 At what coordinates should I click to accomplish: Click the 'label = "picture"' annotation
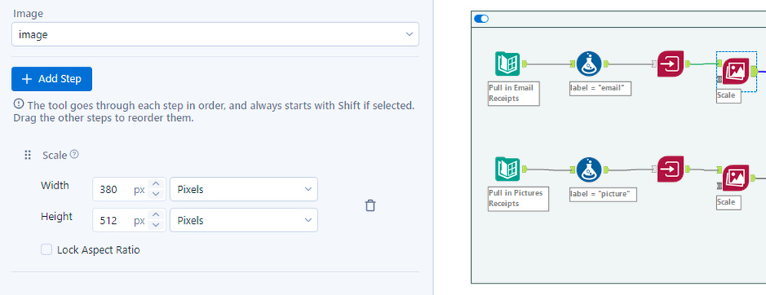click(603, 194)
